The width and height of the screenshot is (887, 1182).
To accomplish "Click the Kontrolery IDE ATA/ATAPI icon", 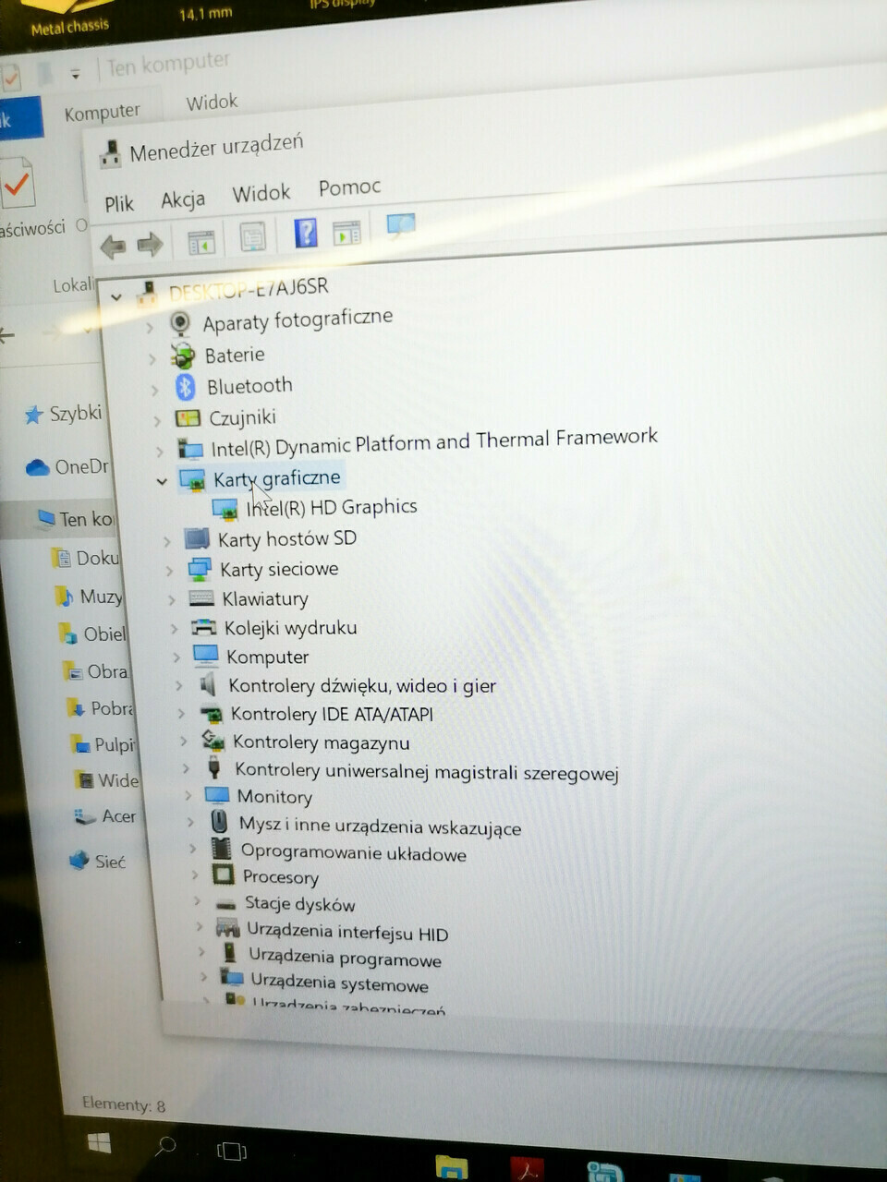I will 212,714.
